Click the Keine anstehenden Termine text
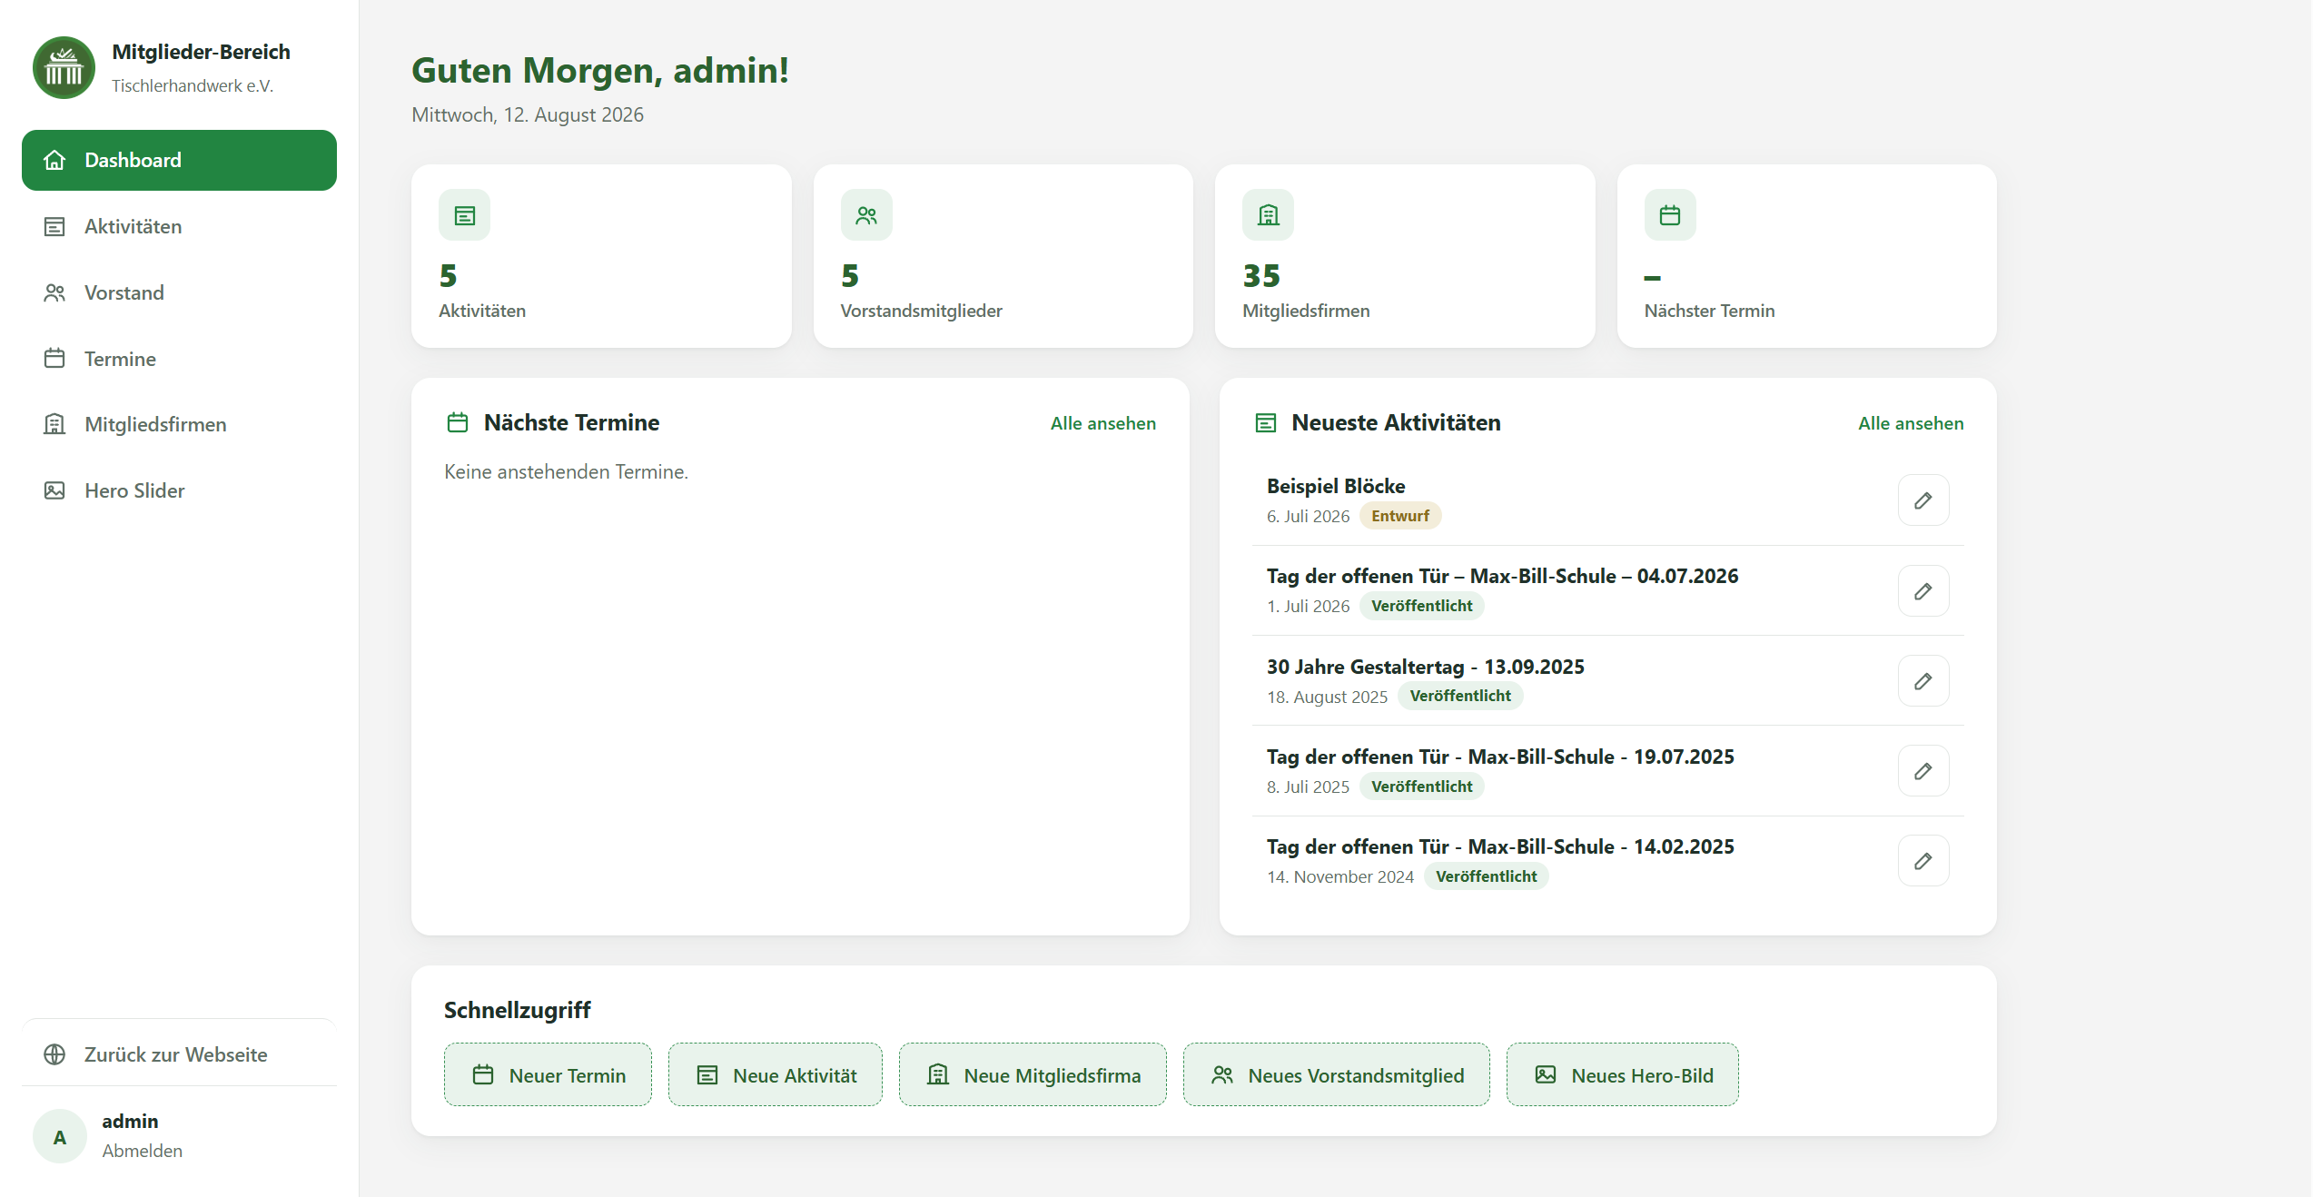The image size is (2313, 1197). click(566, 472)
